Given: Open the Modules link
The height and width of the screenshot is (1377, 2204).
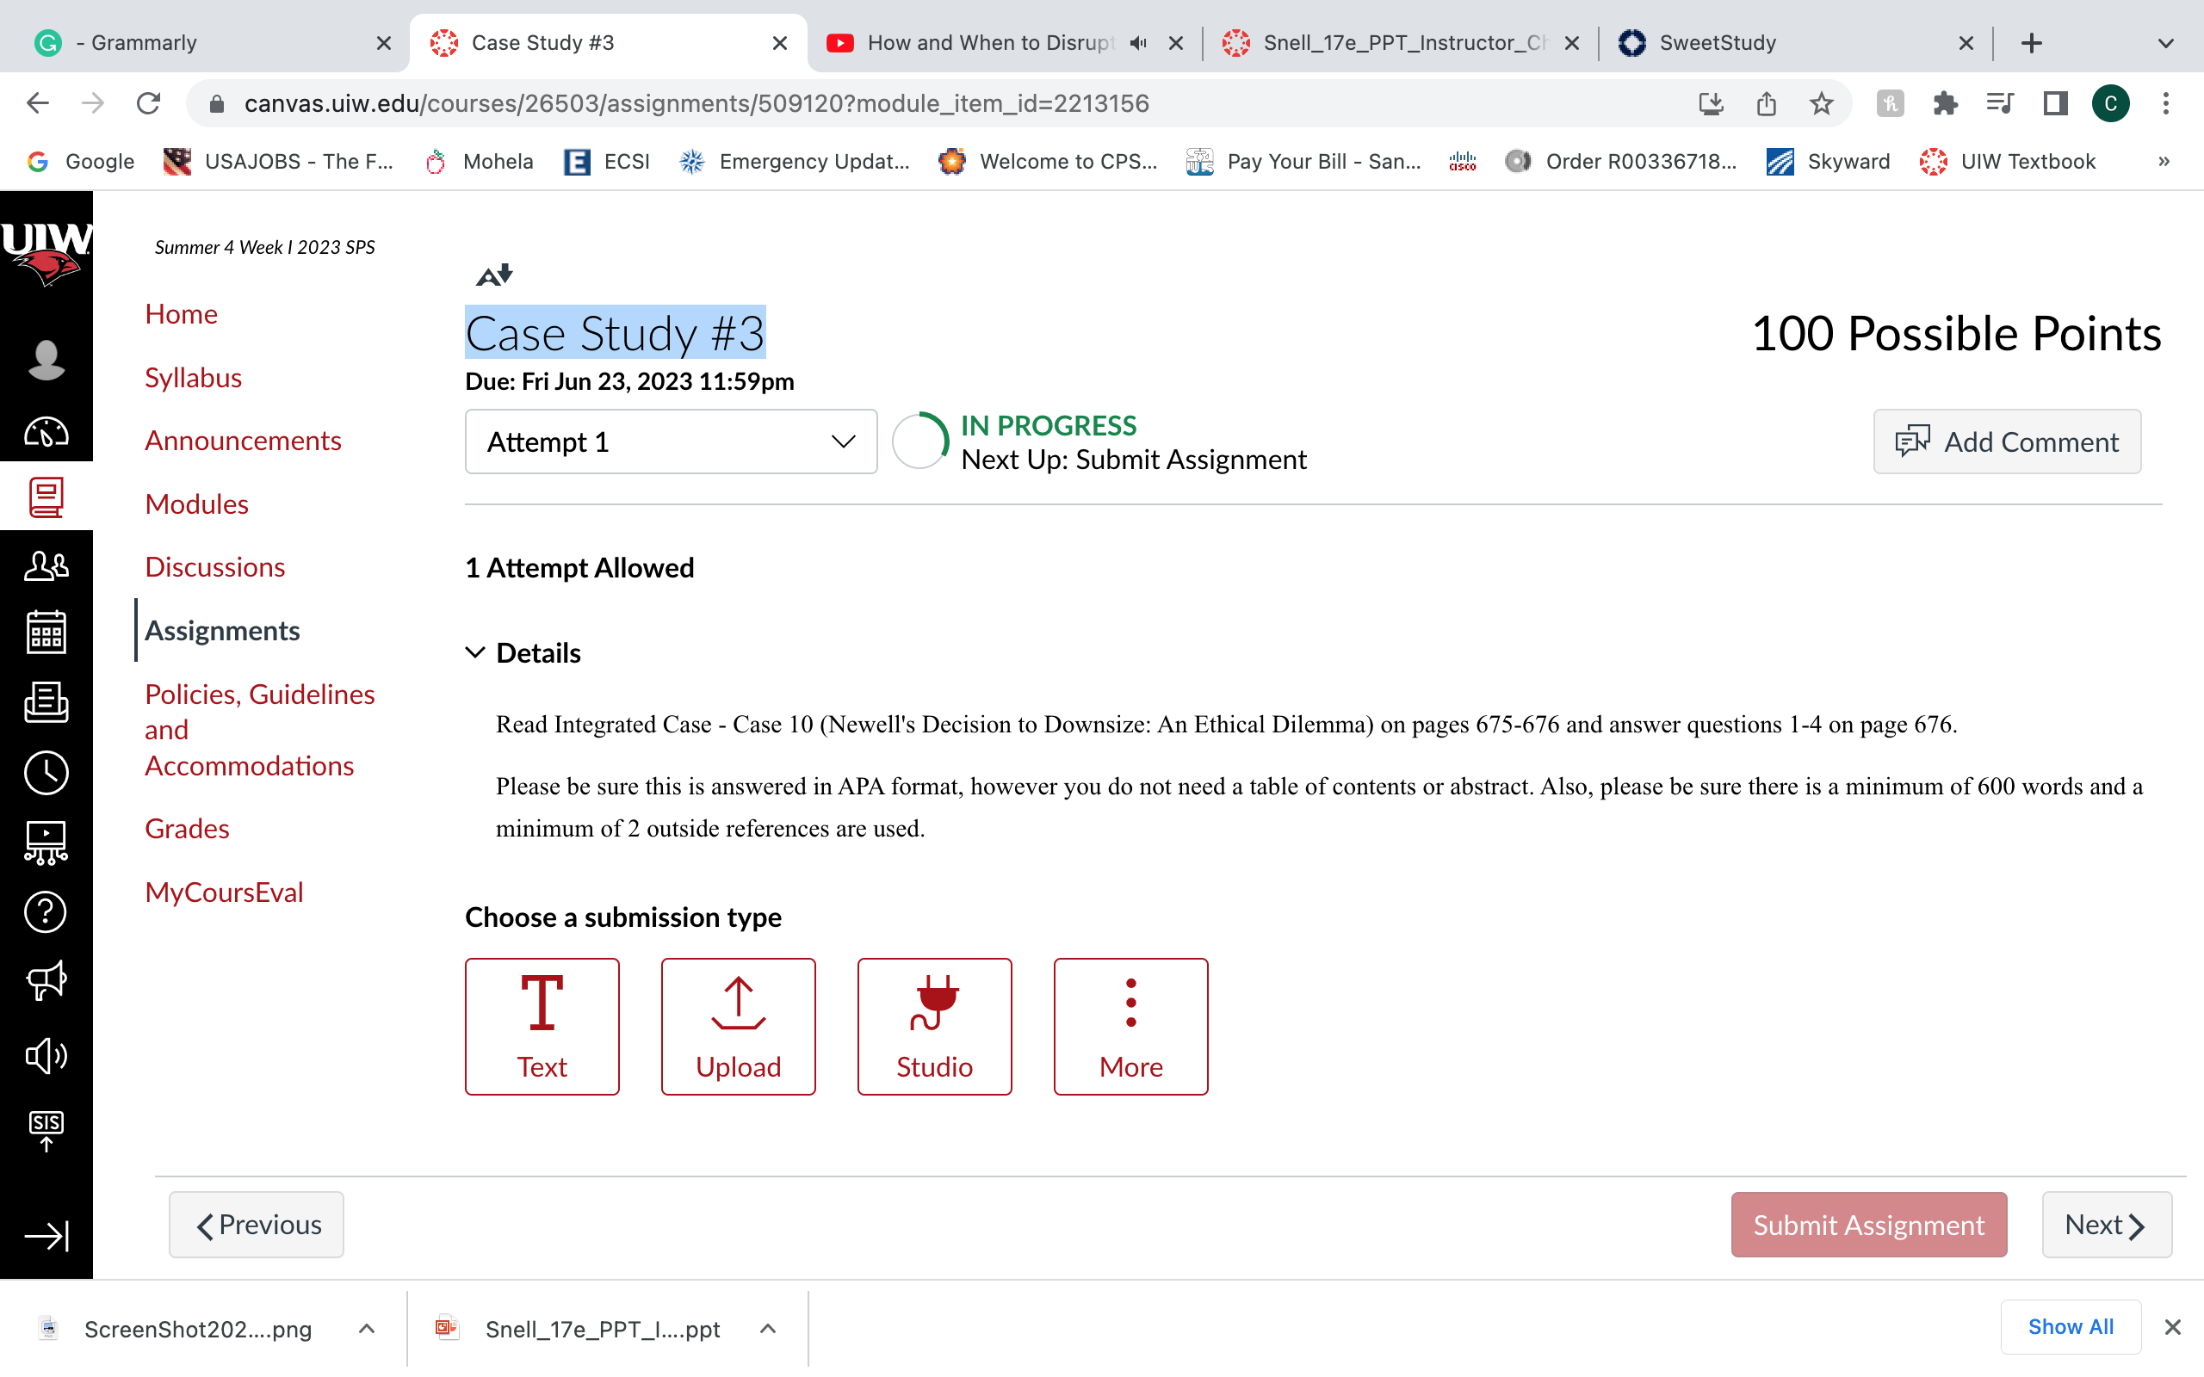Looking at the screenshot, I should (x=196, y=503).
